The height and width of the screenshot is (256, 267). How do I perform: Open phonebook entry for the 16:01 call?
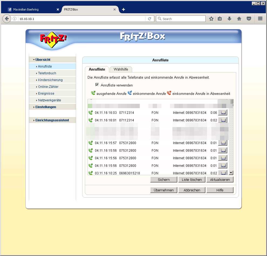223,120
